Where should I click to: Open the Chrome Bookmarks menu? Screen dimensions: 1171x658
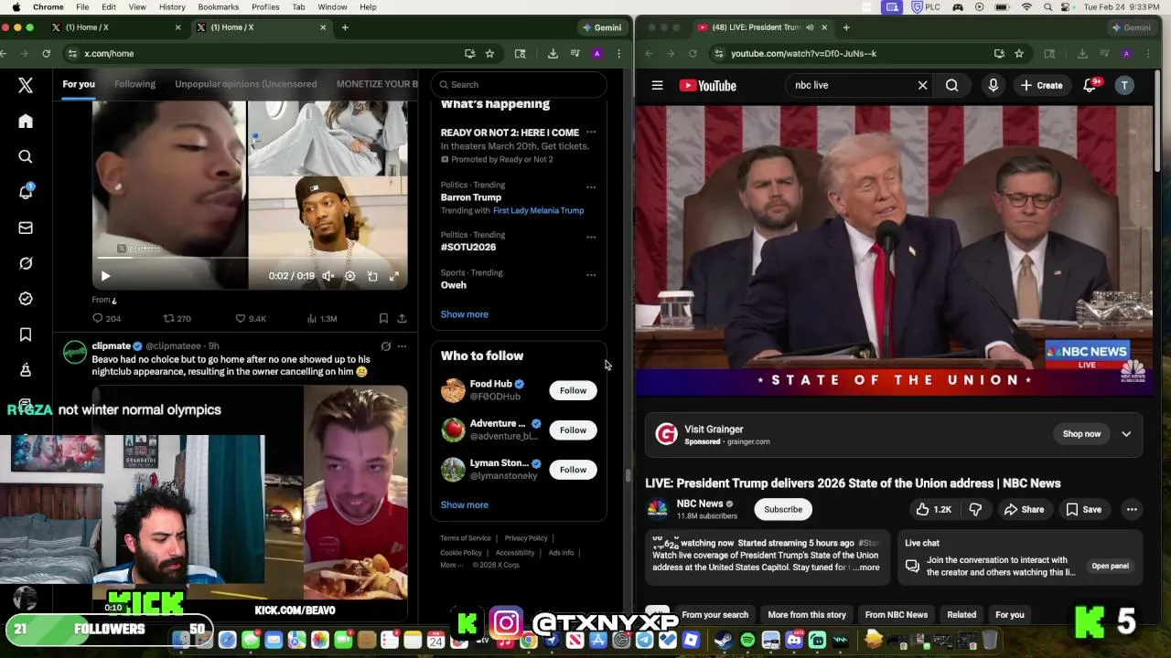click(x=219, y=6)
